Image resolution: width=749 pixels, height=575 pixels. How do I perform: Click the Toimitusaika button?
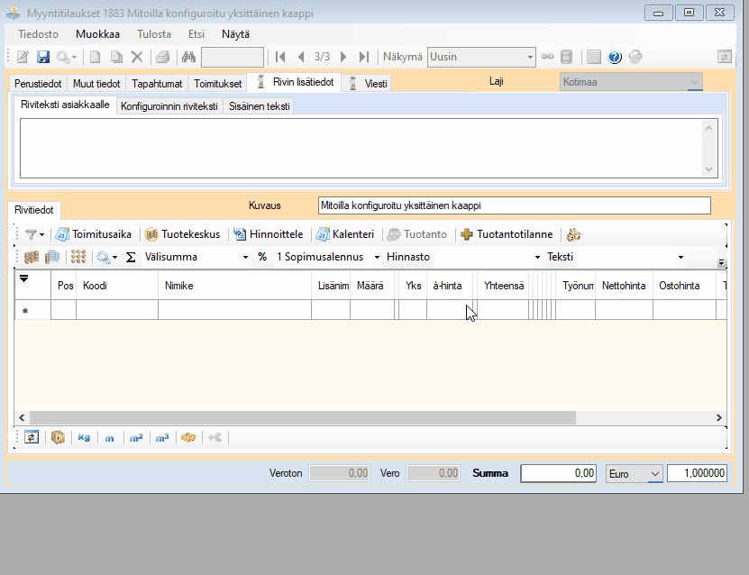(x=94, y=234)
